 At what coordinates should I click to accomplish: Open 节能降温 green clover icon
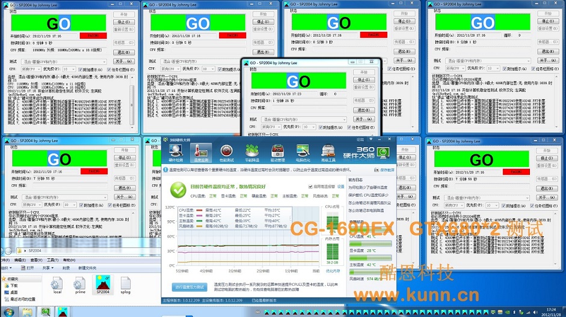click(252, 152)
